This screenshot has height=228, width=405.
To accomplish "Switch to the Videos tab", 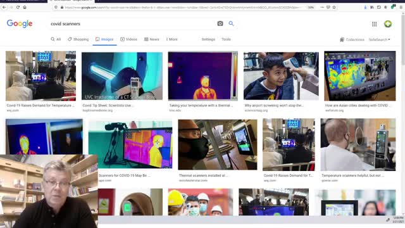I will [128, 39].
